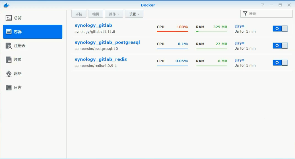Viewport: 295px width, 159px height.
Task: Open the 设置 settings dropdown
Action: pyautogui.click(x=134, y=14)
